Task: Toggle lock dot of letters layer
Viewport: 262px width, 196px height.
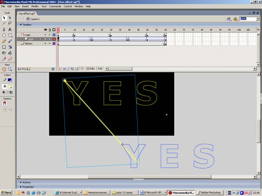Action: point(49,44)
